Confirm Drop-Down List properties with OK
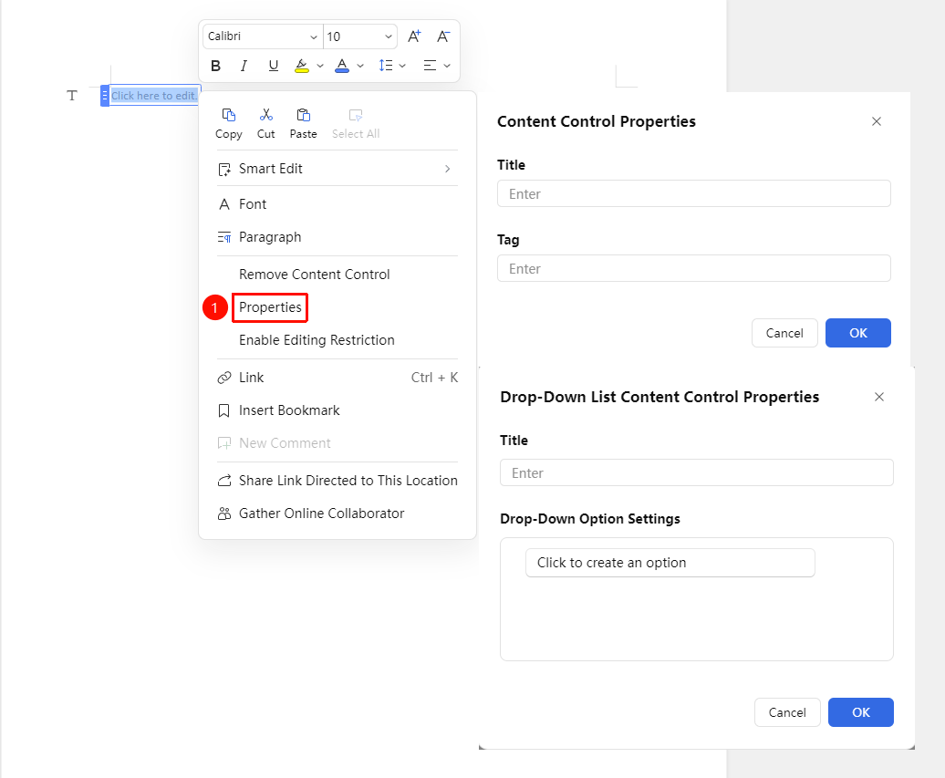The width and height of the screenshot is (945, 778). (861, 712)
